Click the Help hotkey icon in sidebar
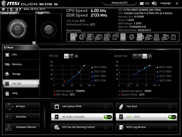Screen dimensions: 182x137 (7, 93)
